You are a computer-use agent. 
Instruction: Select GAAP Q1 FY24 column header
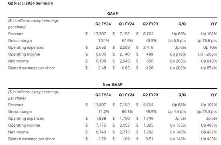127,24
